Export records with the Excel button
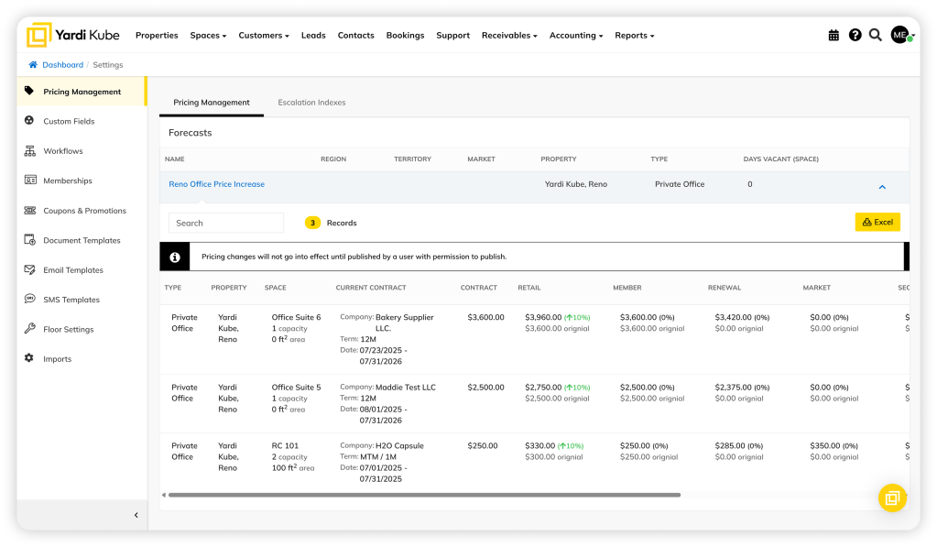 pos(877,222)
